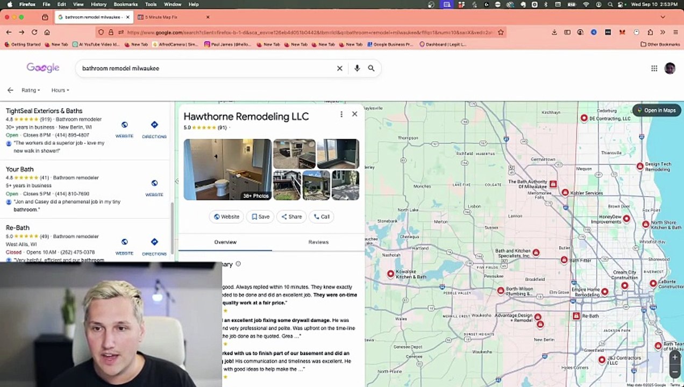The width and height of the screenshot is (684, 387).
Task: Open the deck photo thumbnail
Action: coord(287,185)
